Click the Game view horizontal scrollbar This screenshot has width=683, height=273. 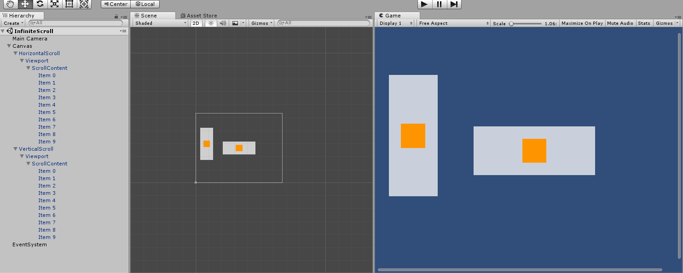(x=520, y=270)
